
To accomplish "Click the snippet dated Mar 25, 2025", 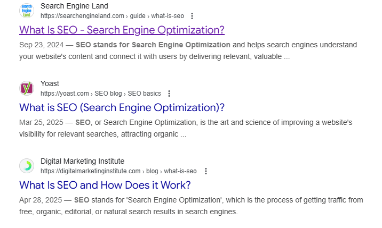I will pos(186,128).
